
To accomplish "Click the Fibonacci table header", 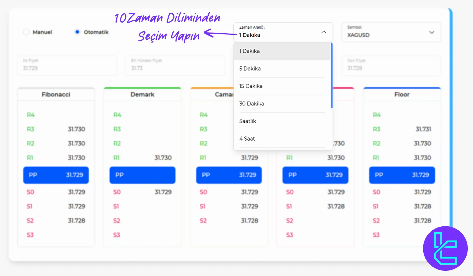I will point(56,94).
